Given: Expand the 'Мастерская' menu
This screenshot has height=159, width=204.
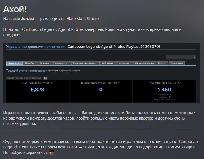Looking at the screenshot, I should 125,63.
